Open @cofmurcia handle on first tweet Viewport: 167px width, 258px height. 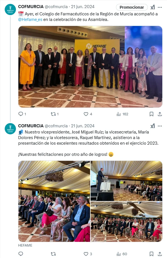point(56,7)
